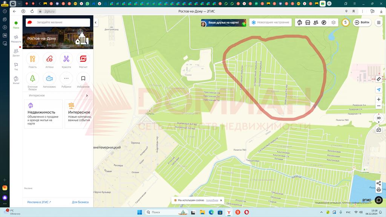Screen dimensions: 386x217
Task: Open the Друзья sidebar tab
Action: pos(16,53)
